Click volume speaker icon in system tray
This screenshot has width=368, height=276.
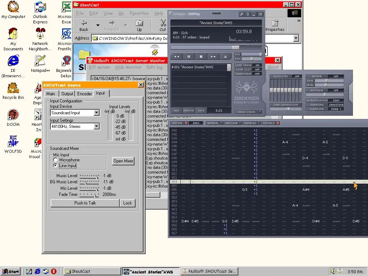coord(333,271)
